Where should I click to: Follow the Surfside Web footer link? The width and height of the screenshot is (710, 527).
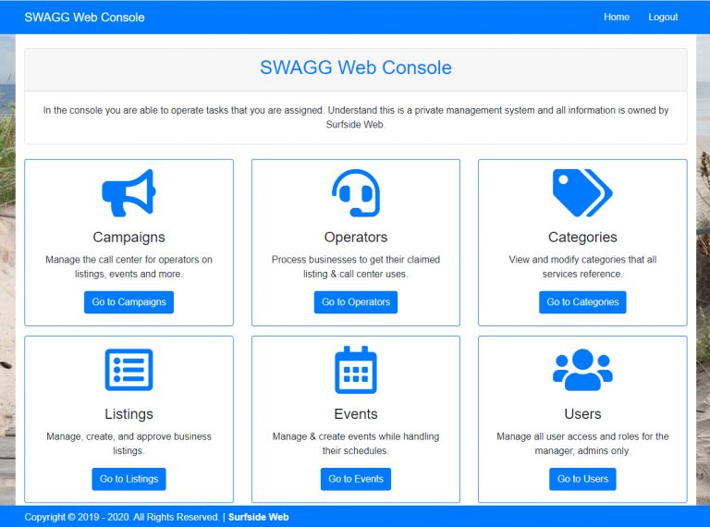point(258,517)
